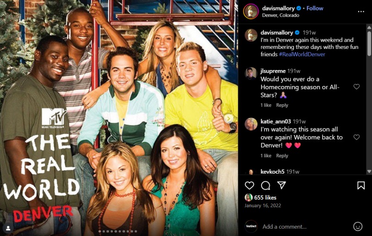Viewport: 372px width, 236px height.
Task: Open the three-dot more options menu
Action: 361,11
